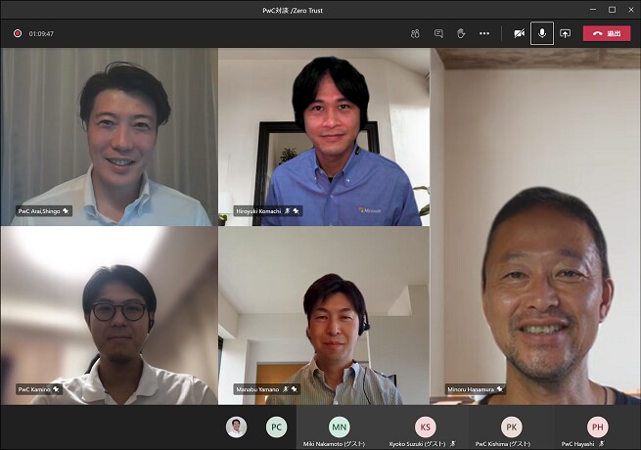
Task: Click the participant photo avatar in bottom strip
Action: tap(237, 427)
